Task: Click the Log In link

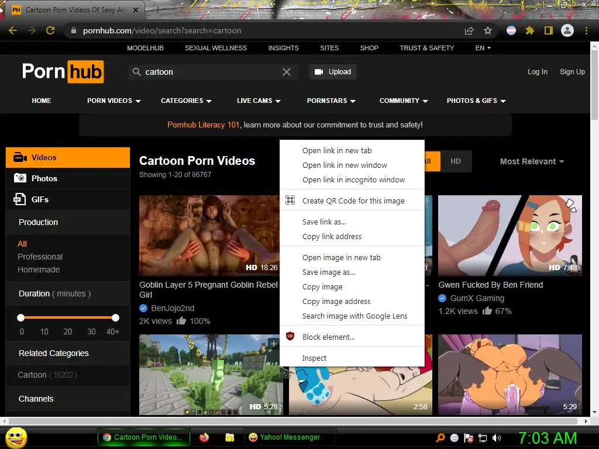Action: 538,72
